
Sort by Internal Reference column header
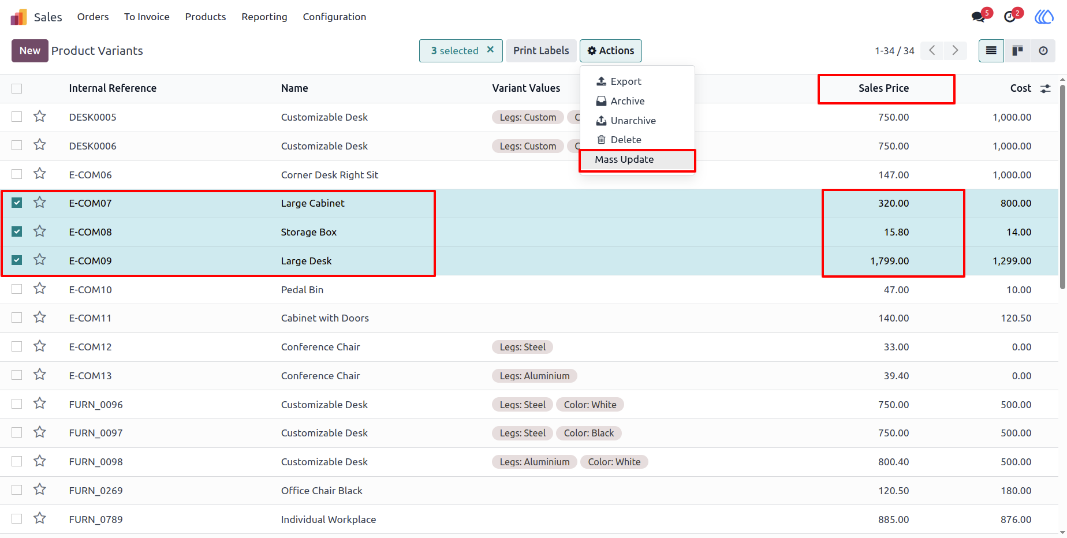pyautogui.click(x=113, y=88)
